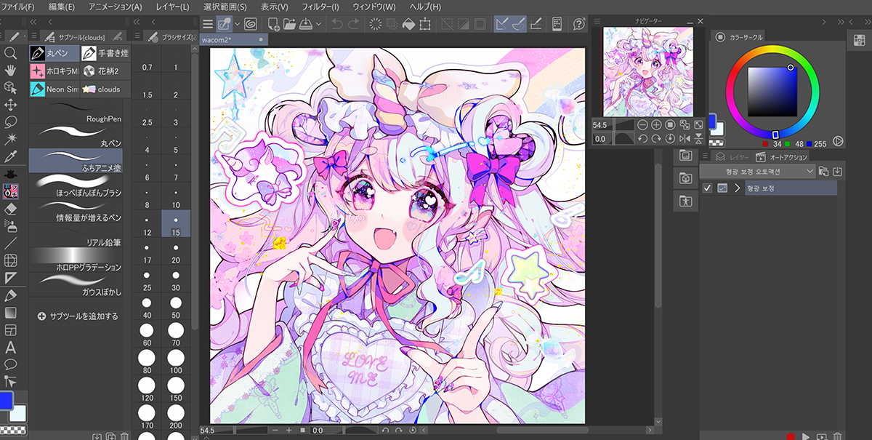The image size is (872, 440).
Task: Click the Undo arrow in command bar
Action: 338,24
